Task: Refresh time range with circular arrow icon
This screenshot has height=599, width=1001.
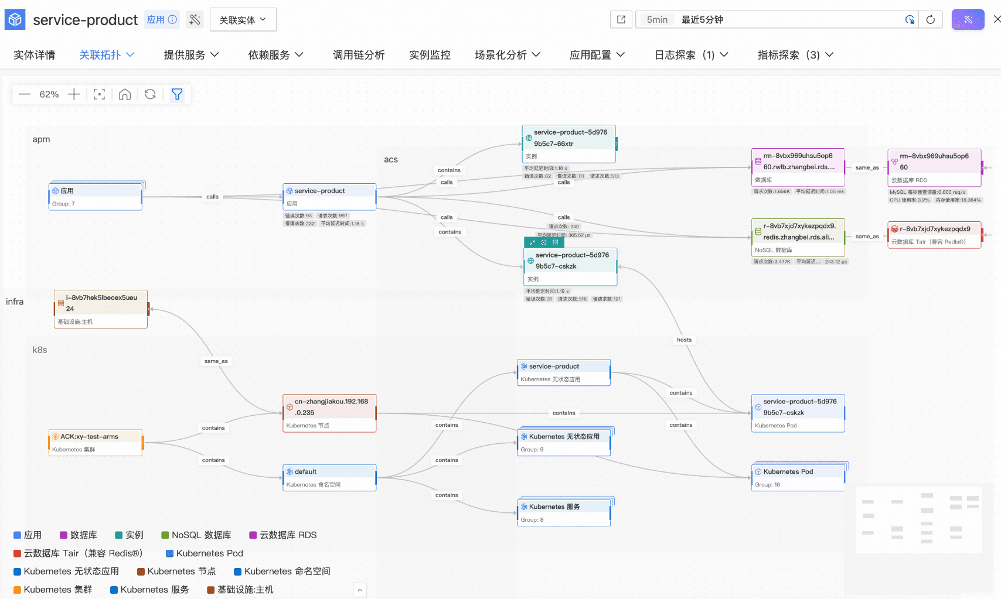Action: [930, 19]
